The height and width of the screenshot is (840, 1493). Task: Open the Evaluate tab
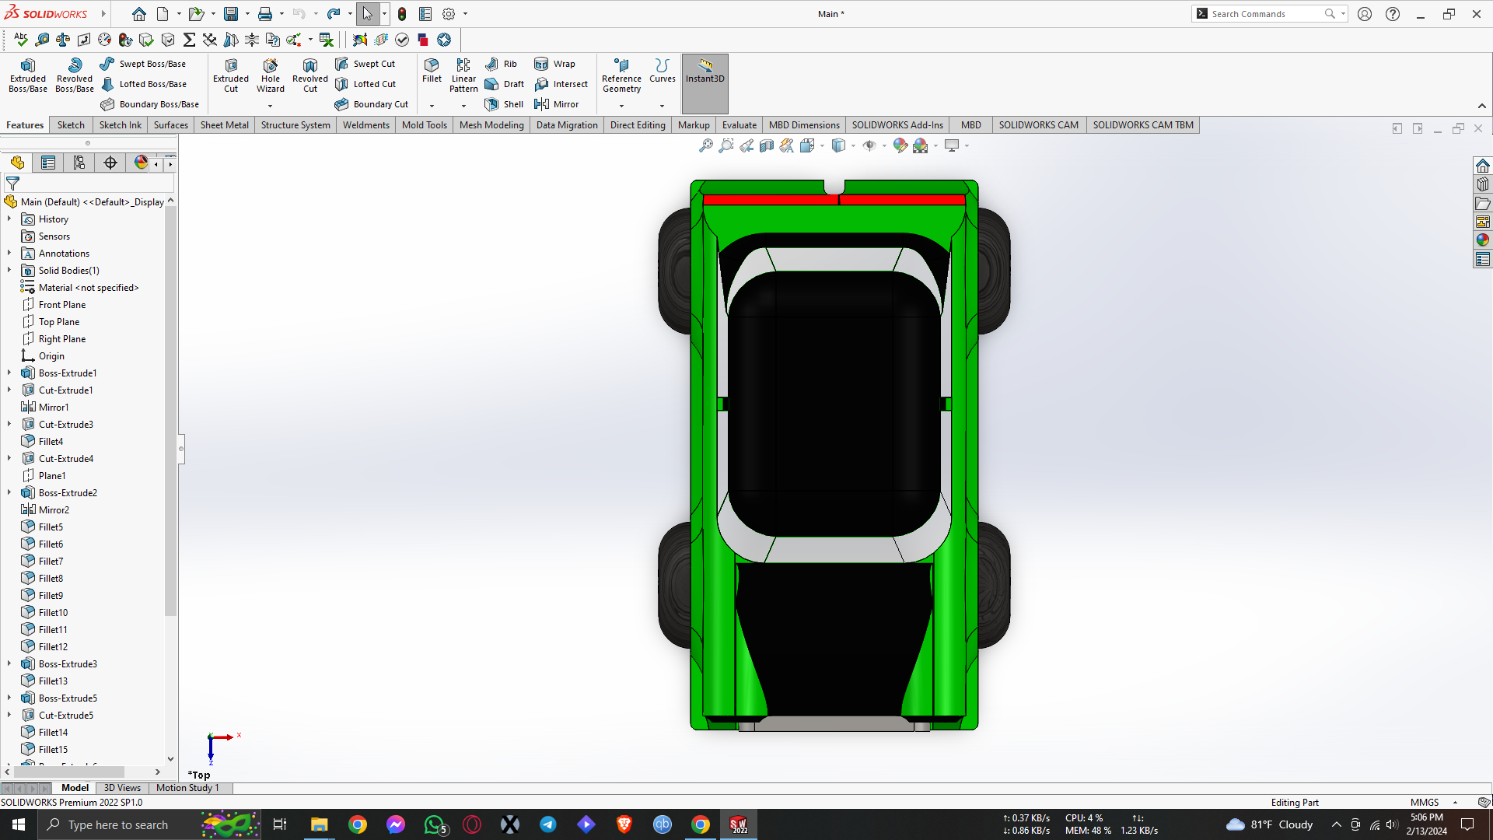point(739,125)
